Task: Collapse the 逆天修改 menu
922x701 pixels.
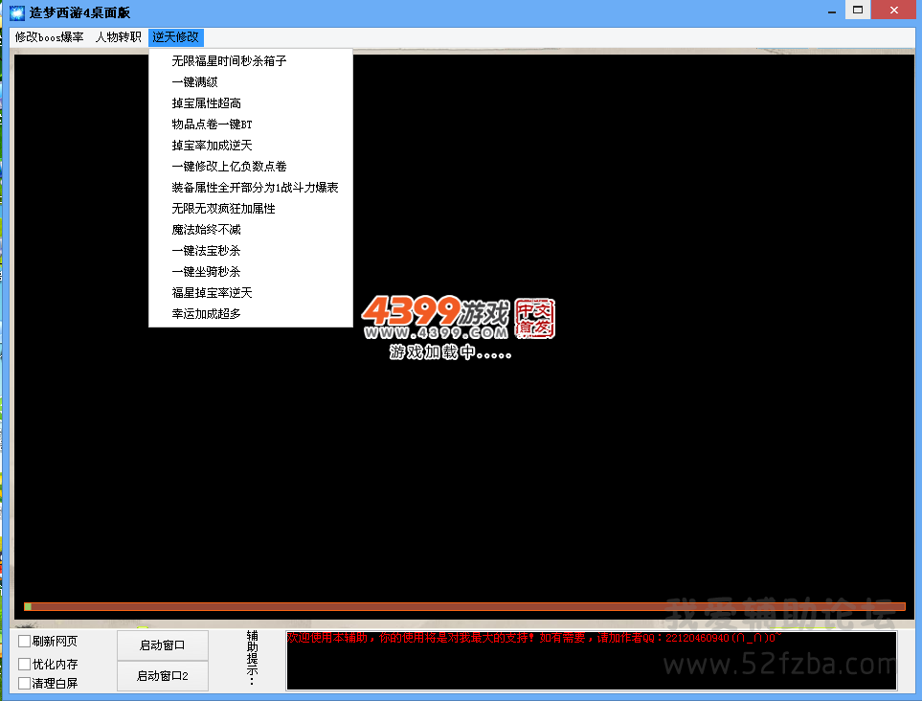Action: click(176, 37)
